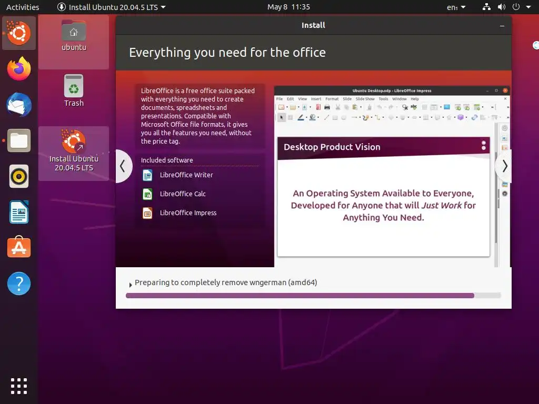Click the volume speaker icon in top bar
Viewport: 539px width, 404px height.
[x=502, y=7]
